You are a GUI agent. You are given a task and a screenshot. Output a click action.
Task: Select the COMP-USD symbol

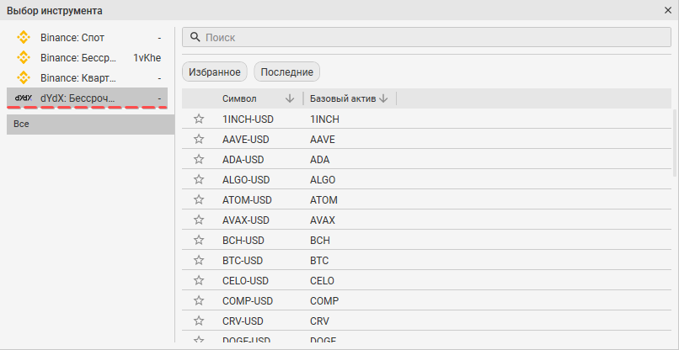(x=248, y=300)
